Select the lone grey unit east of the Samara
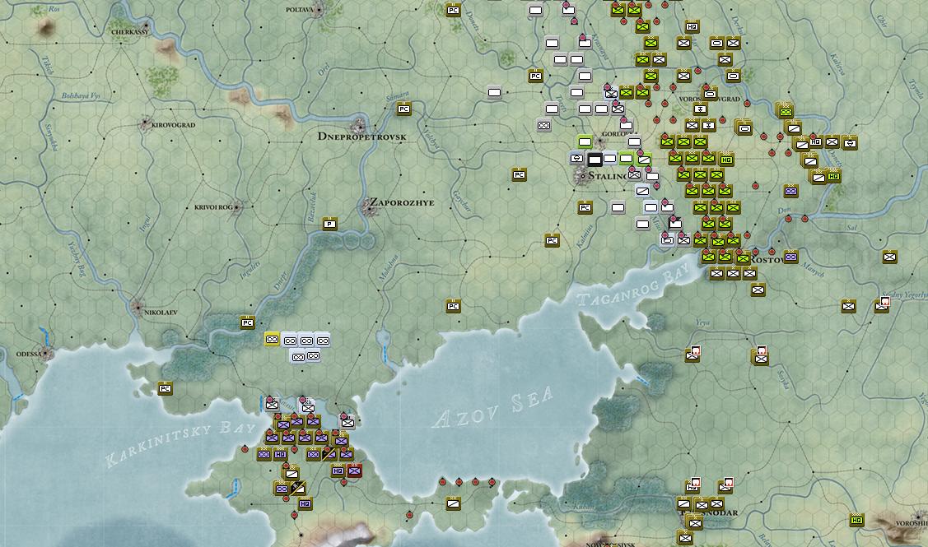This screenshot has width=928, height=547. click(x=495, y=92)
